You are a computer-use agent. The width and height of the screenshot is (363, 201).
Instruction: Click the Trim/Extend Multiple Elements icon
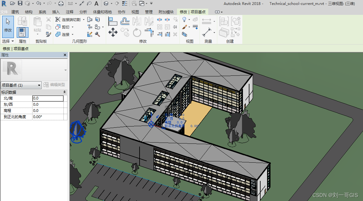coord(167,34)
